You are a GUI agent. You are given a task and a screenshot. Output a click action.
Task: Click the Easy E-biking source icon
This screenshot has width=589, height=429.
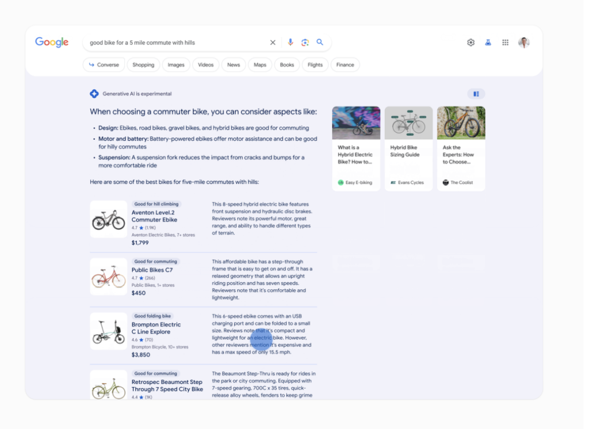(341, 182)
